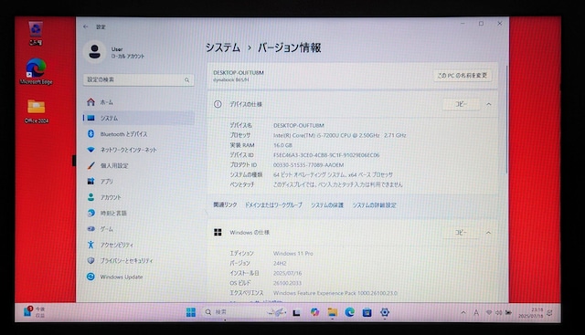Click the ゲーム controller icon
Viewport: 585px width, 335px height.
coord(90,229)
